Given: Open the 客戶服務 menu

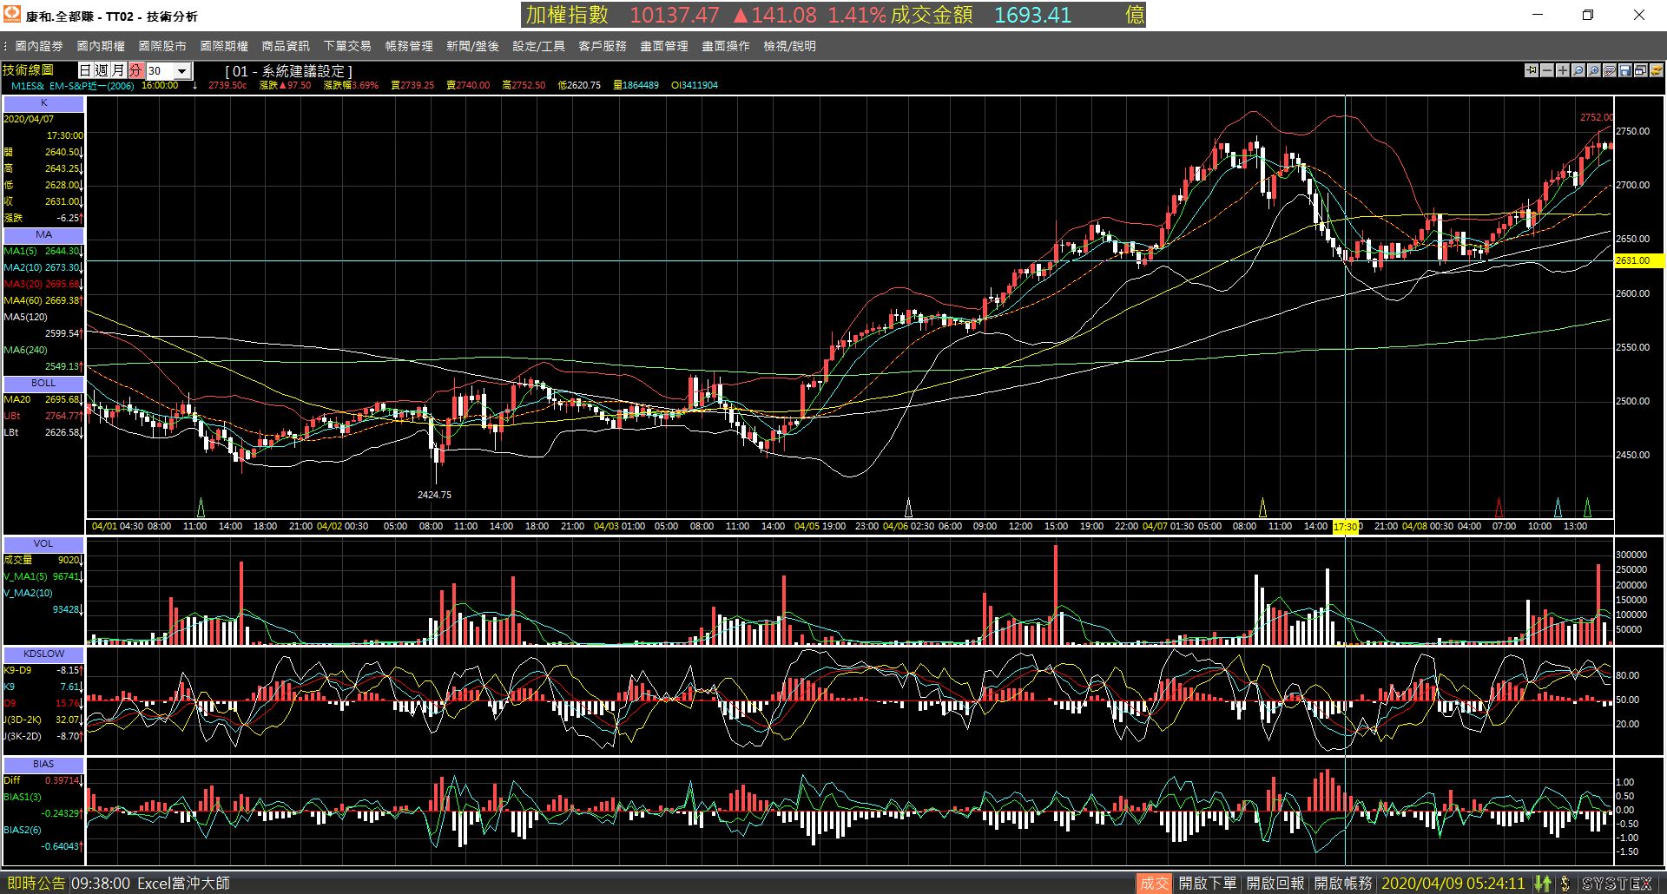Looking at the screenshot, I should 603,46.
